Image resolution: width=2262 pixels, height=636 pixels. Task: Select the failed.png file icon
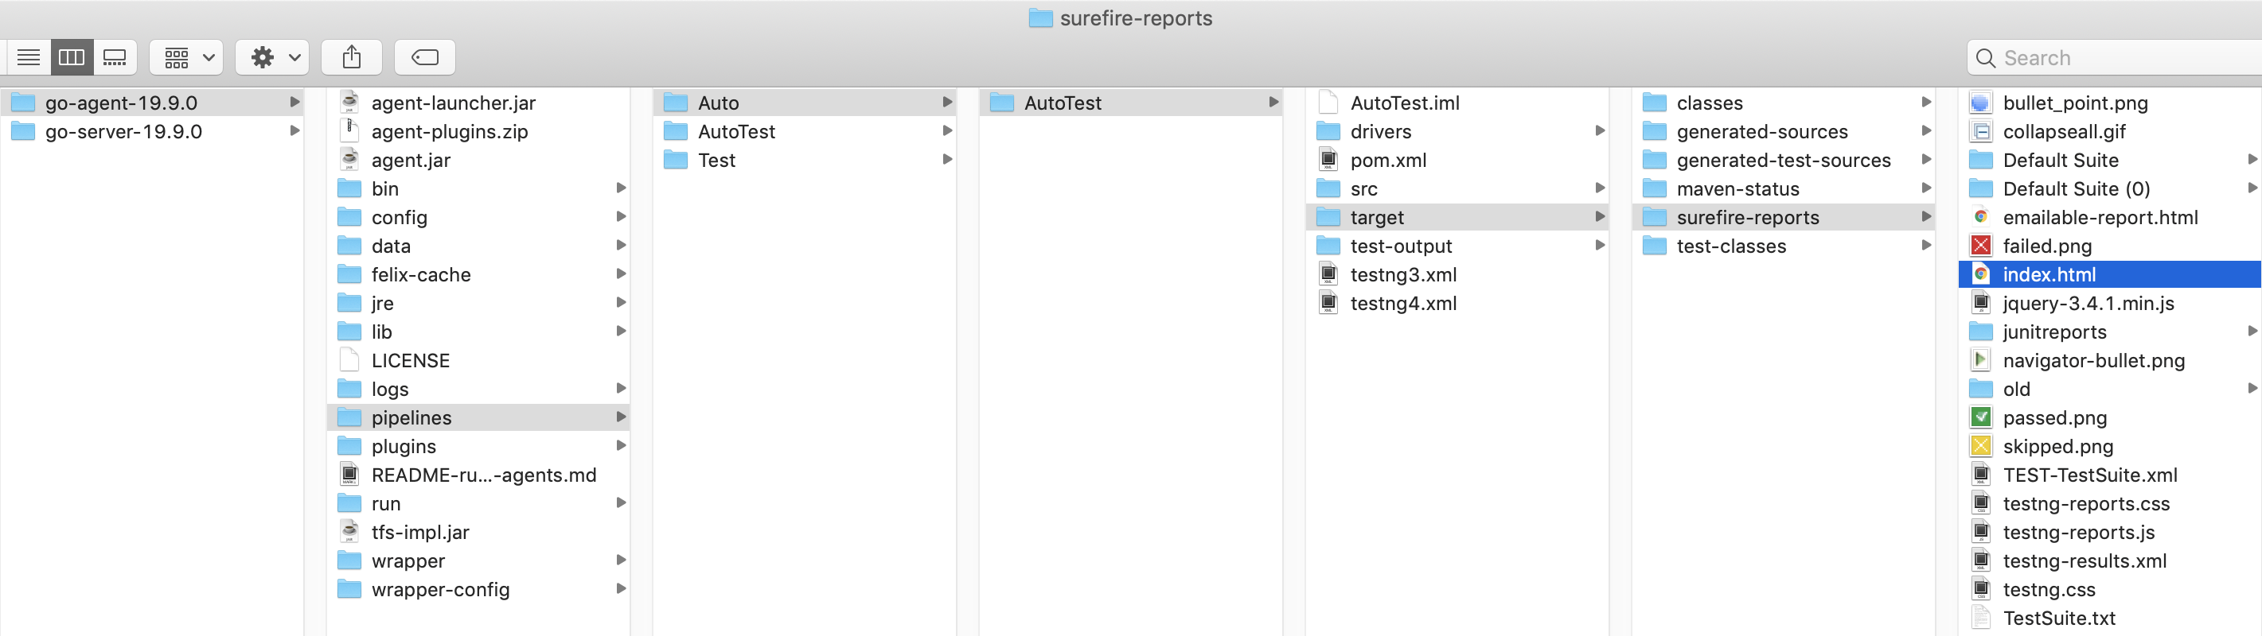pyautogui.click(x=1980, y=246)
